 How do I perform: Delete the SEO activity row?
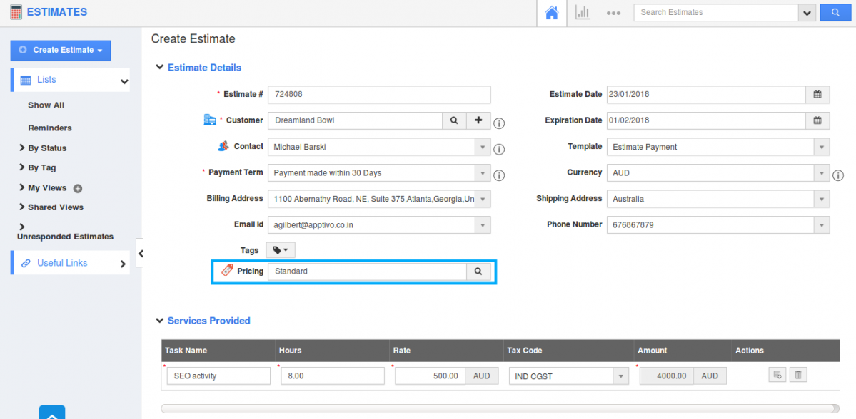(x=799, y=375)
